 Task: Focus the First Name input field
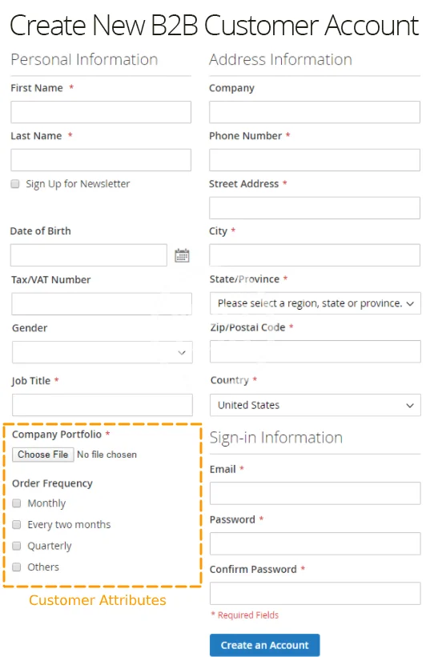(x=101, y=112)
